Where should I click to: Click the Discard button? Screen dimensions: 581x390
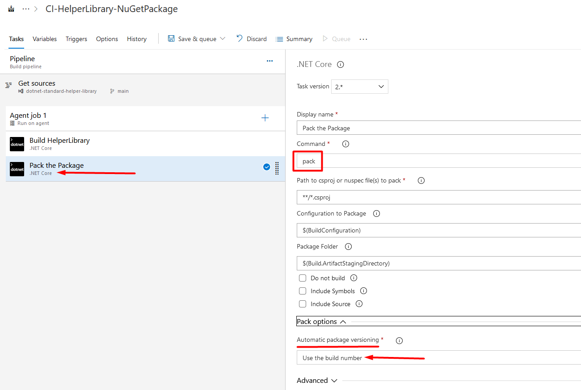pos(251,39)
